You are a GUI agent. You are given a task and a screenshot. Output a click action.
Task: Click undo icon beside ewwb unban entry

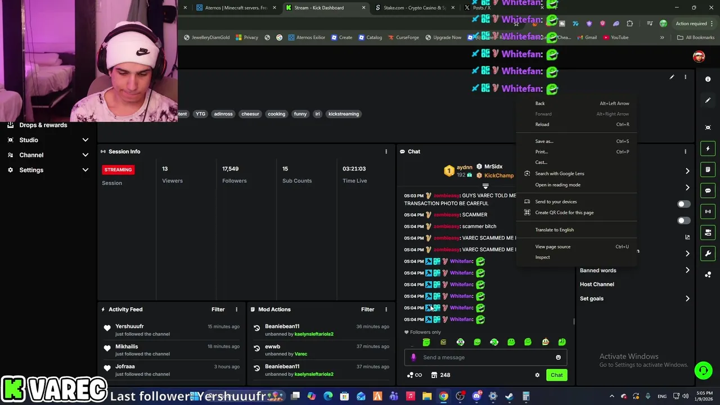[x=256, y=348]
